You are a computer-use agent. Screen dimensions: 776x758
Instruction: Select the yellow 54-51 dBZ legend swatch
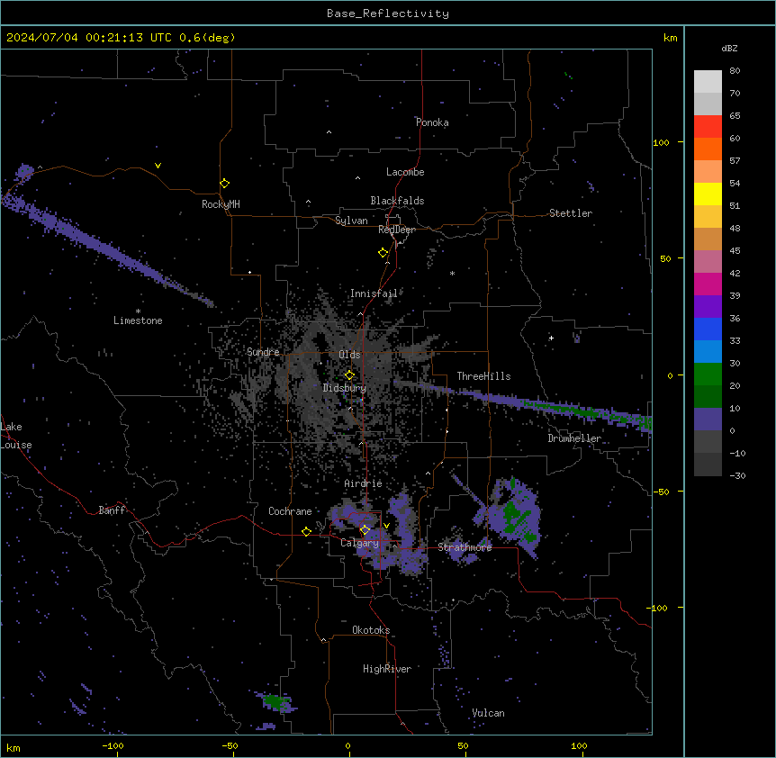708,194
